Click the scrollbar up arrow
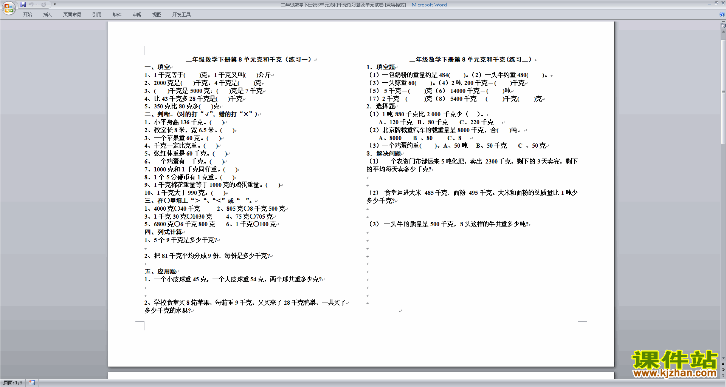726x387 pixels. (x=723, y=32)
